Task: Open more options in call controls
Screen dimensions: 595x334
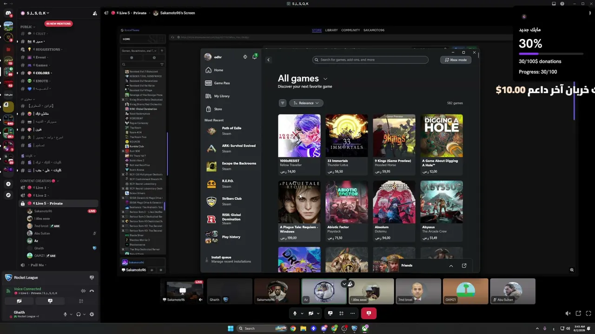Action: coord(352,314)
